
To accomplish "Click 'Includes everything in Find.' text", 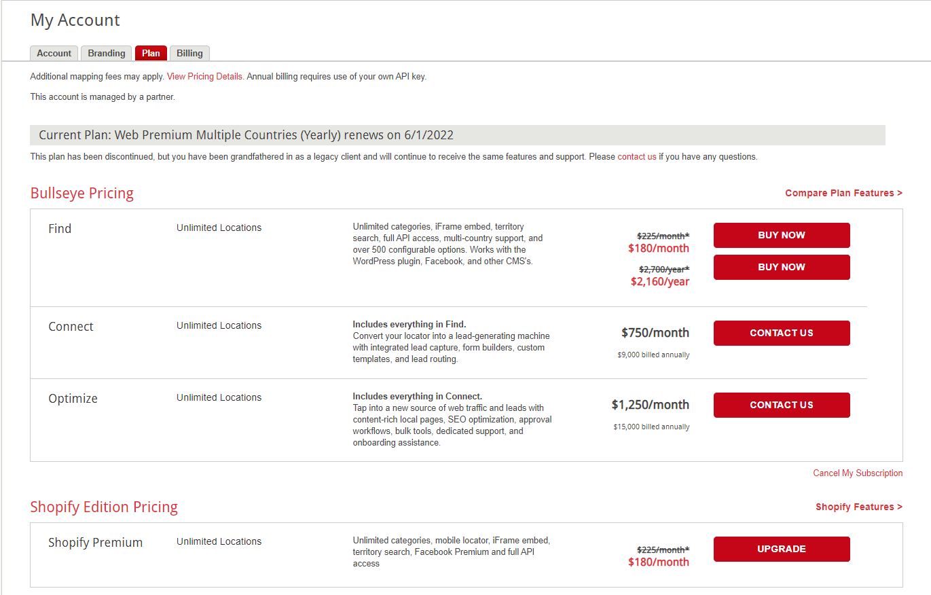I will coord(409,325).
